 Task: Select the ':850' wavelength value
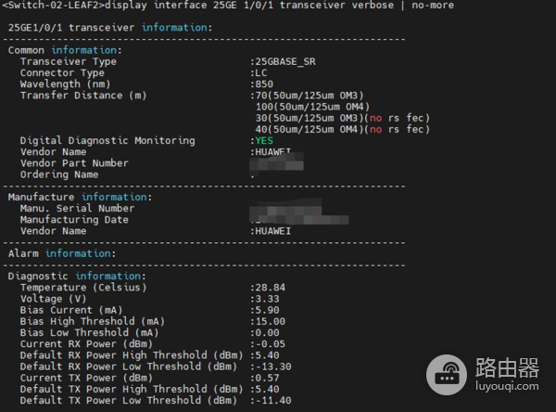click(261, 84)
